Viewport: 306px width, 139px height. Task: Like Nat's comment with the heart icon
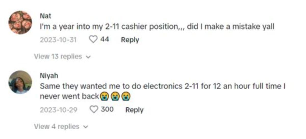tap(93, 40)
